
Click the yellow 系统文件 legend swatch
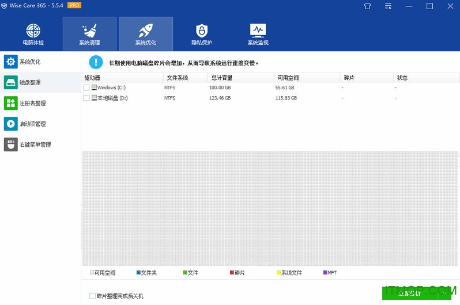tap(278, 272)
